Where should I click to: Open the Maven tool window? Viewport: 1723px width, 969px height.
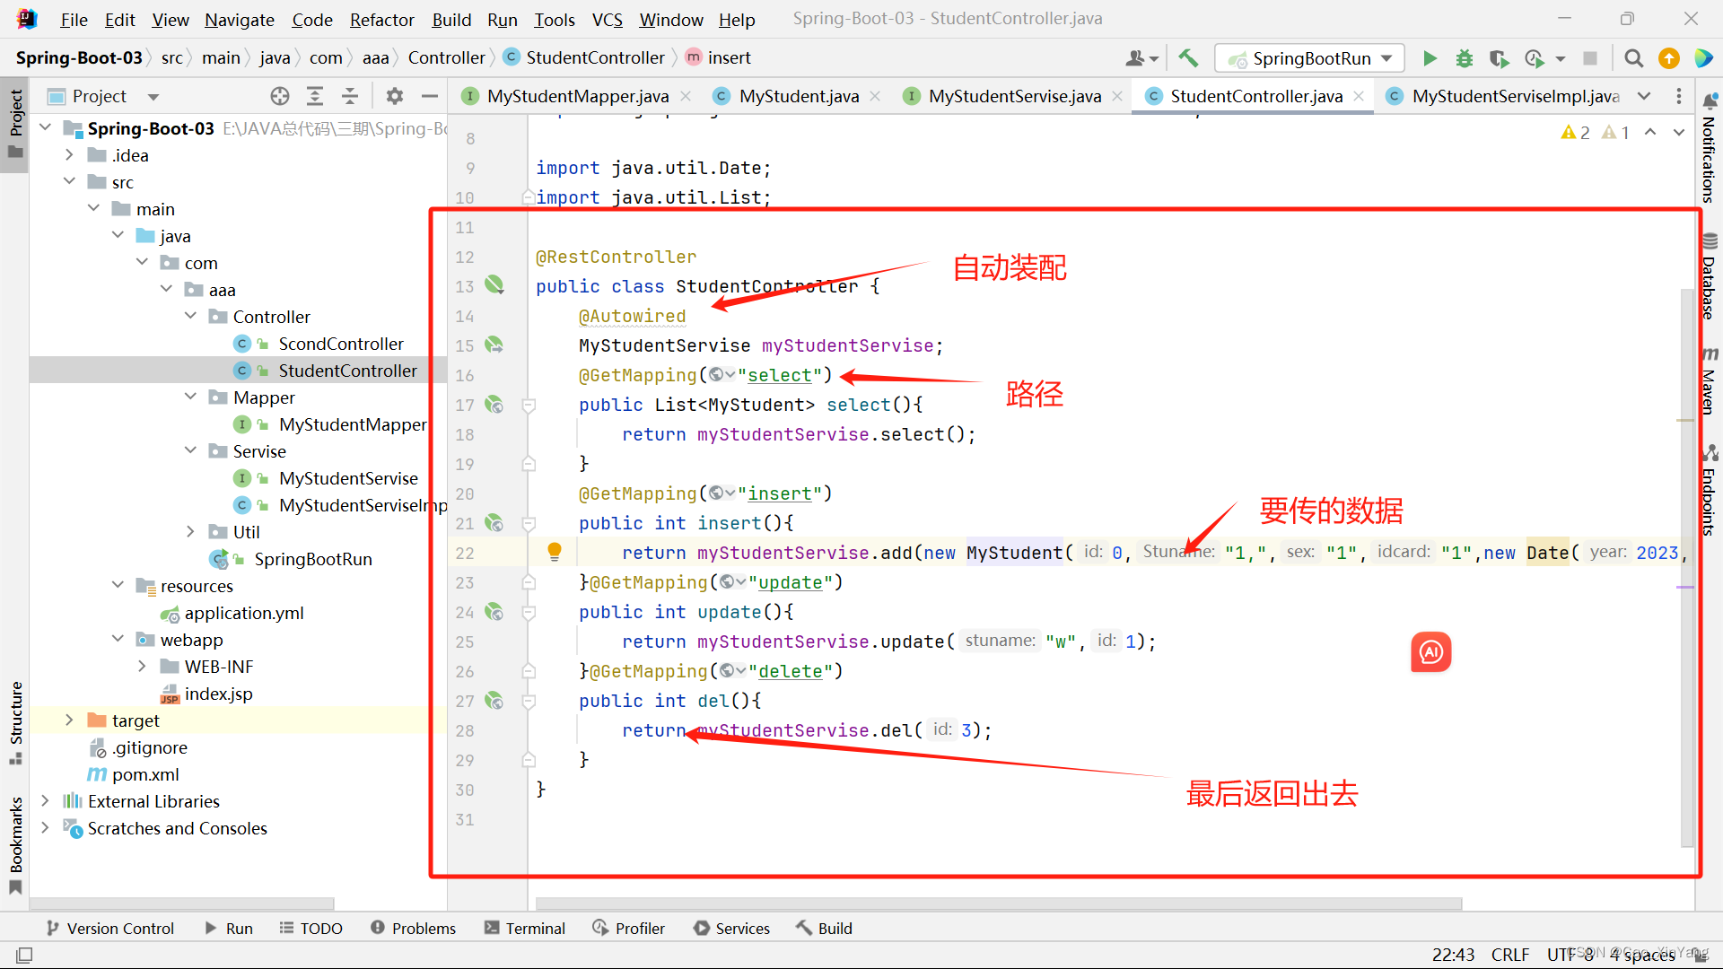point(1709,381)
